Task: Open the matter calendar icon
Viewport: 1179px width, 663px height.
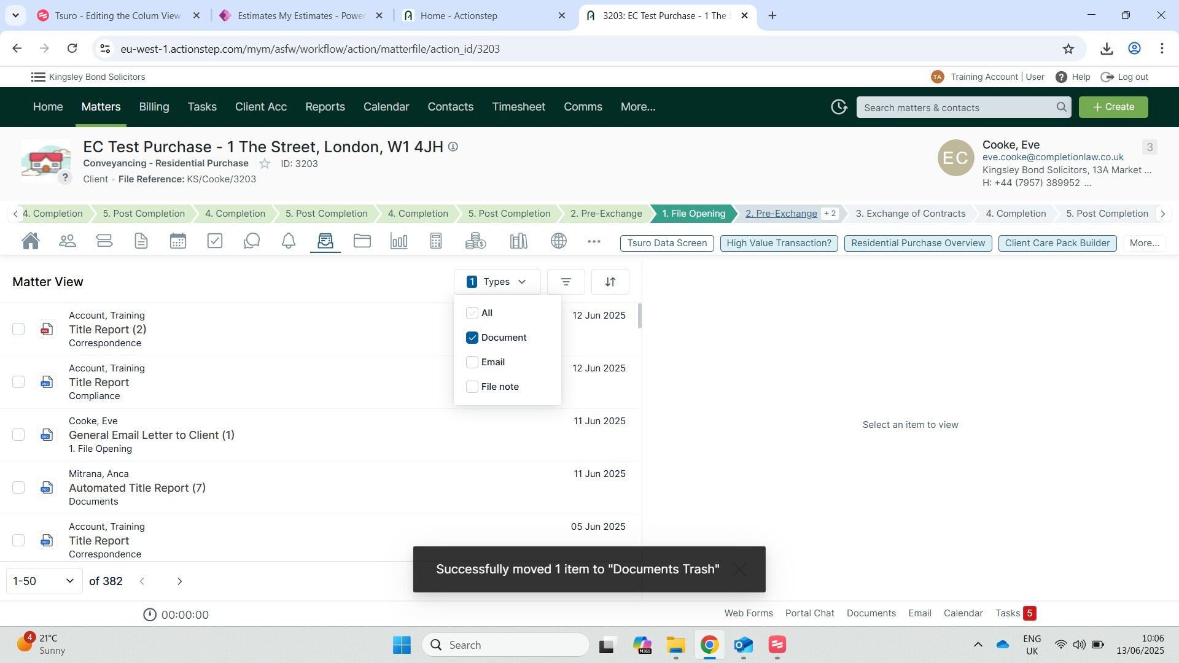Action: click(x=178, y=241)
